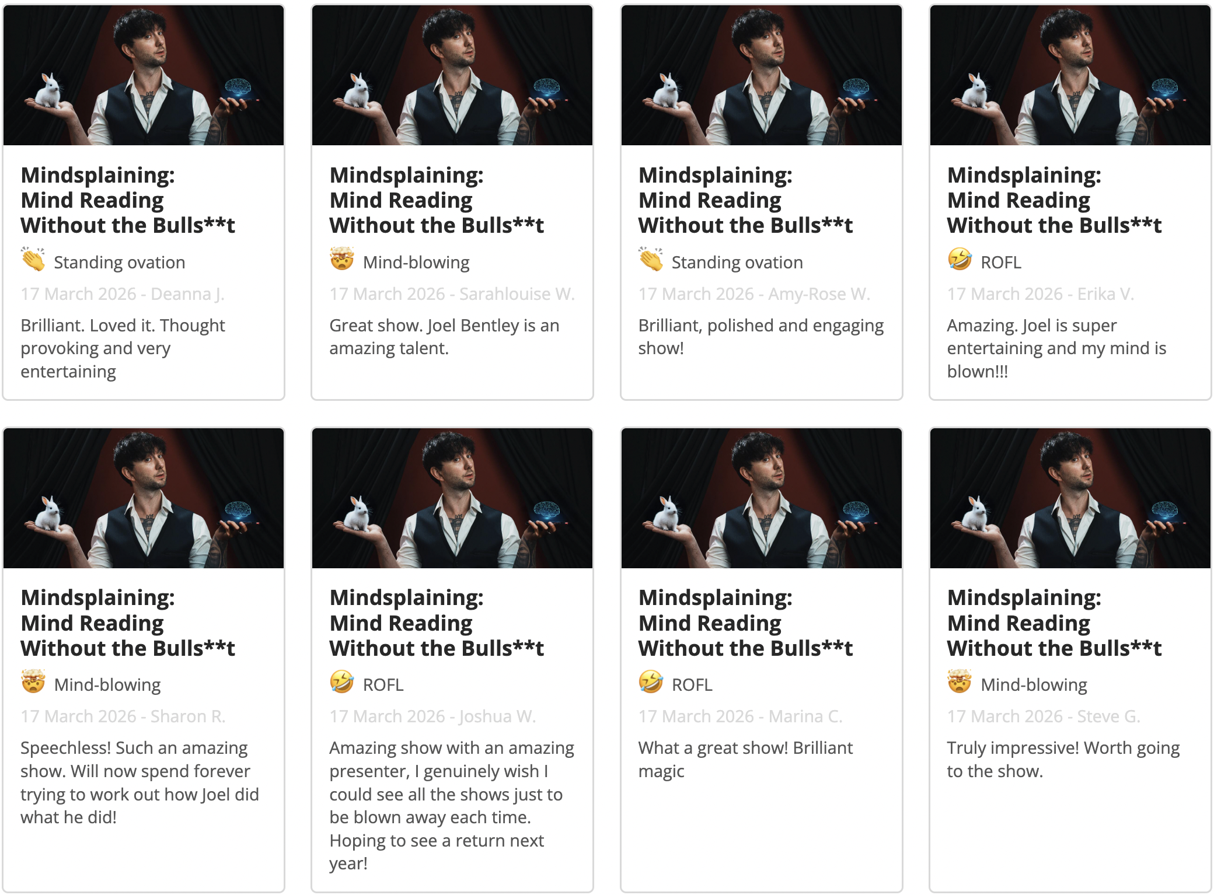The image size is (1214, 895).
Task: Click clapping hands emoji on Deanna J. review
Action: coord(33,260)
